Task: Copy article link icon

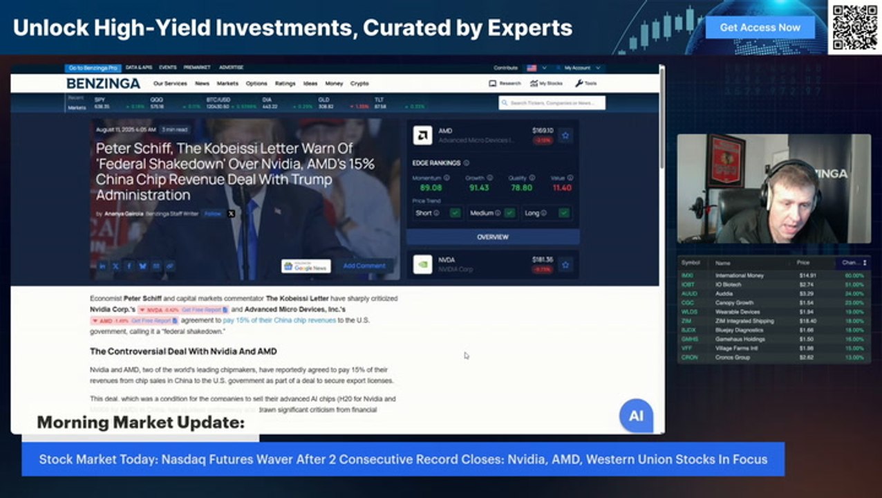Action: 169,266
